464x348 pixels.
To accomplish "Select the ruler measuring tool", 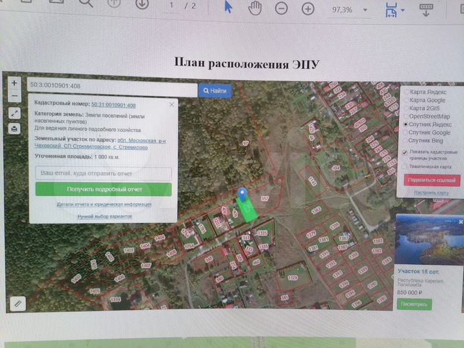I will click(18, 304).
